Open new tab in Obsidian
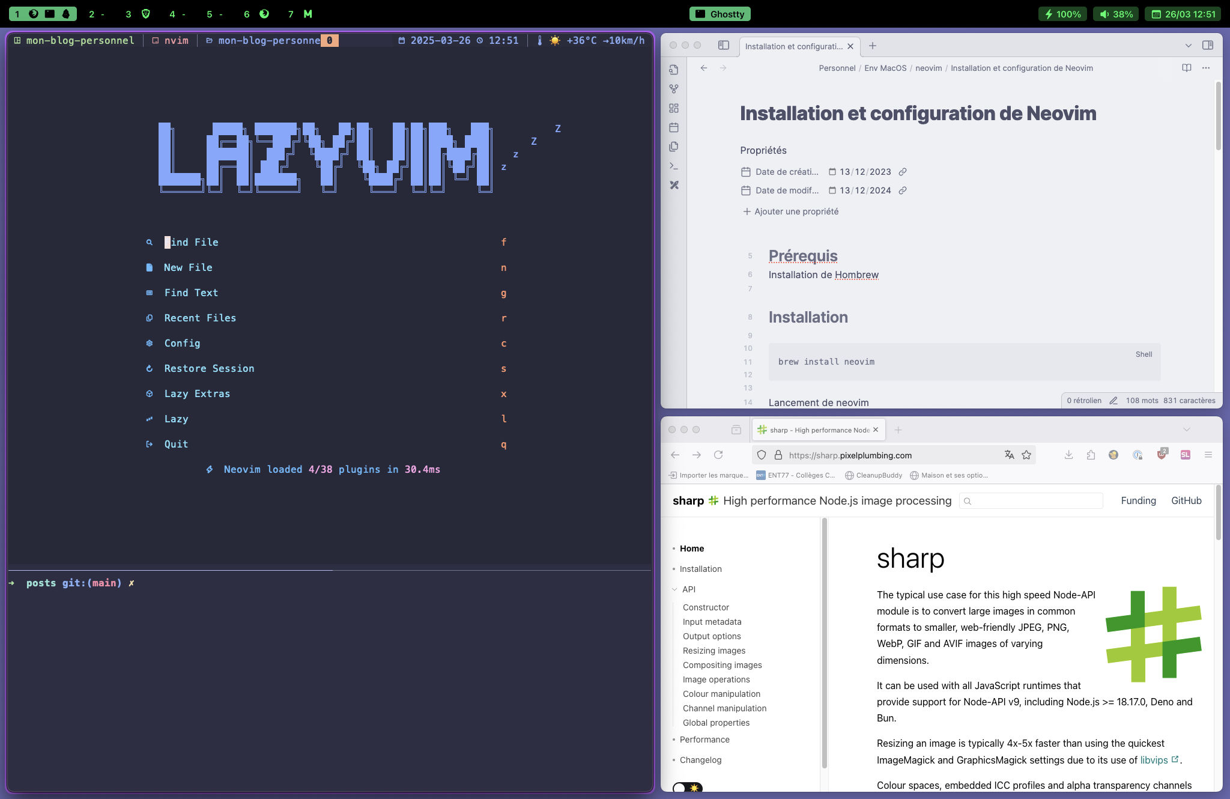This screenshot has width=1230, height=799. (x=873, y=46)
